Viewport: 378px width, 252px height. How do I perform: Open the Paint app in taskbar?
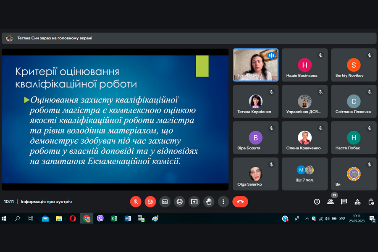[x=155, y=218]
